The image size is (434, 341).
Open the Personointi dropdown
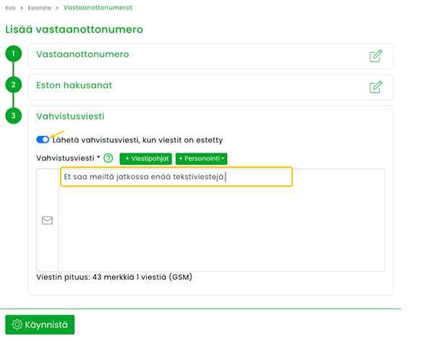(201, 159)
